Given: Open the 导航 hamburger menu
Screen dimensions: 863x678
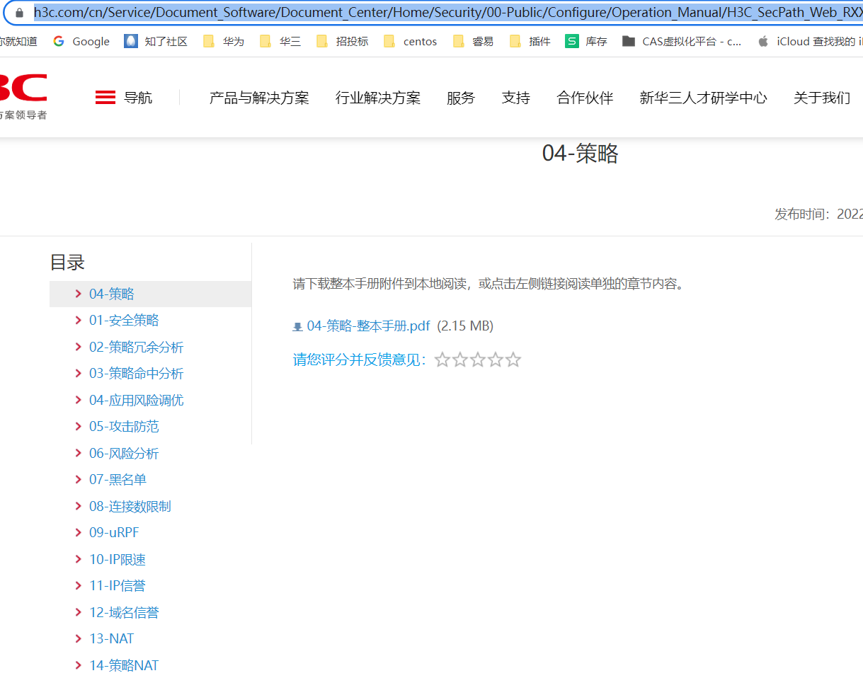Looking at the screenshot, I should point(123,98).
